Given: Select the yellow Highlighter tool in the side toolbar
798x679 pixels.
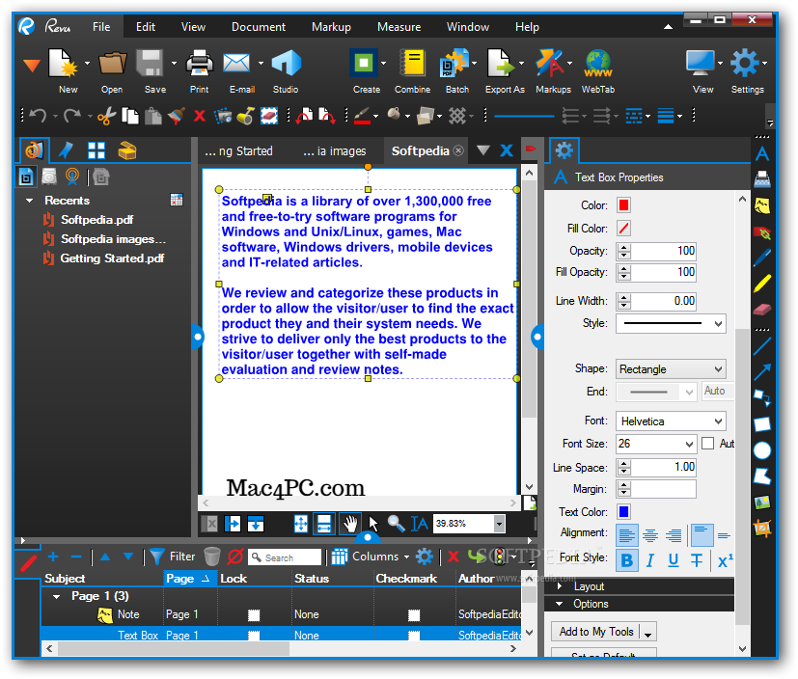Looking at the screenshot, I should 762,284.
